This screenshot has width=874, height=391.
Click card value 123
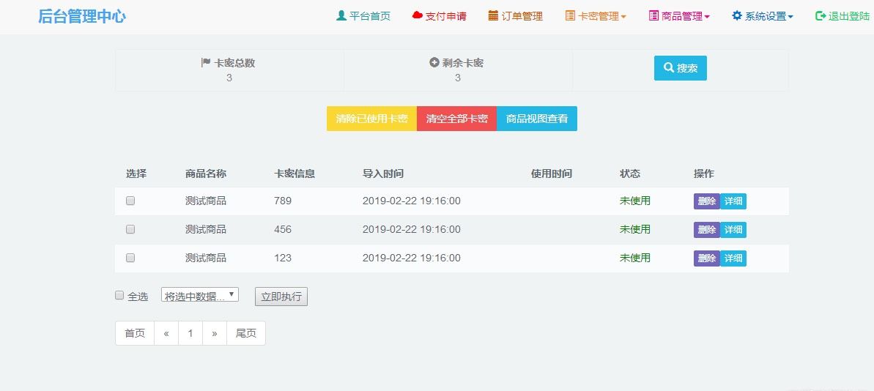[x=283, y=258]
